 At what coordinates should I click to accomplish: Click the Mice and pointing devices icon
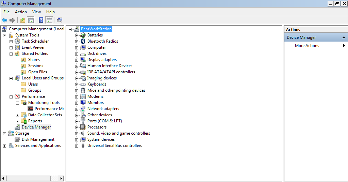(83, 90)
